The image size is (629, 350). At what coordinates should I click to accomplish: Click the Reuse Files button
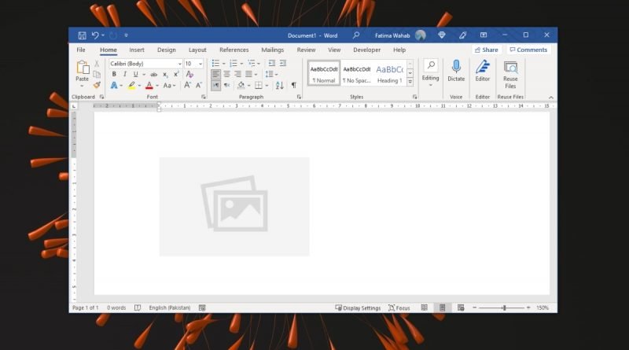[510, 75]
